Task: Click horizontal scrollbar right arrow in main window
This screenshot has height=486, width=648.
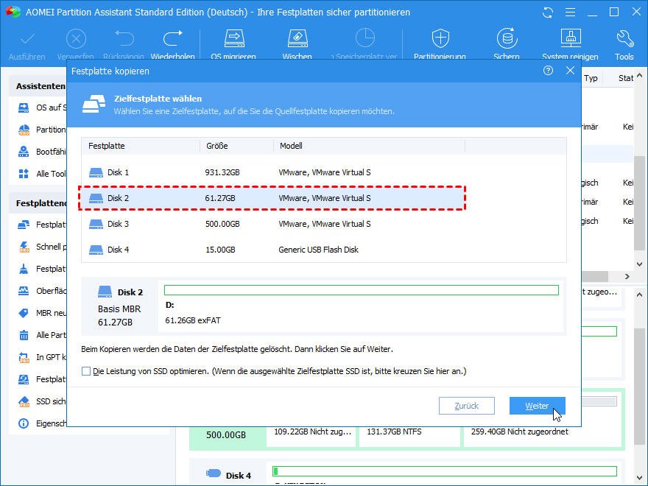Action: pos(627,276)
